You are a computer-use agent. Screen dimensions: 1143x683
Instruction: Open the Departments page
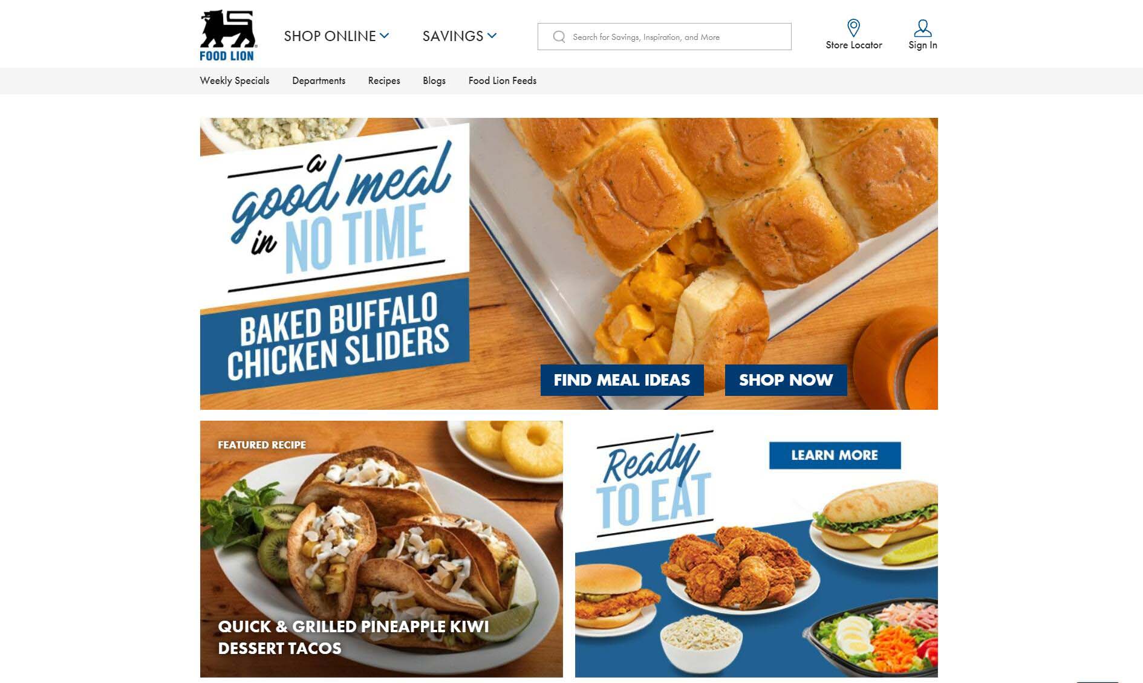click(x=319, y=80)
